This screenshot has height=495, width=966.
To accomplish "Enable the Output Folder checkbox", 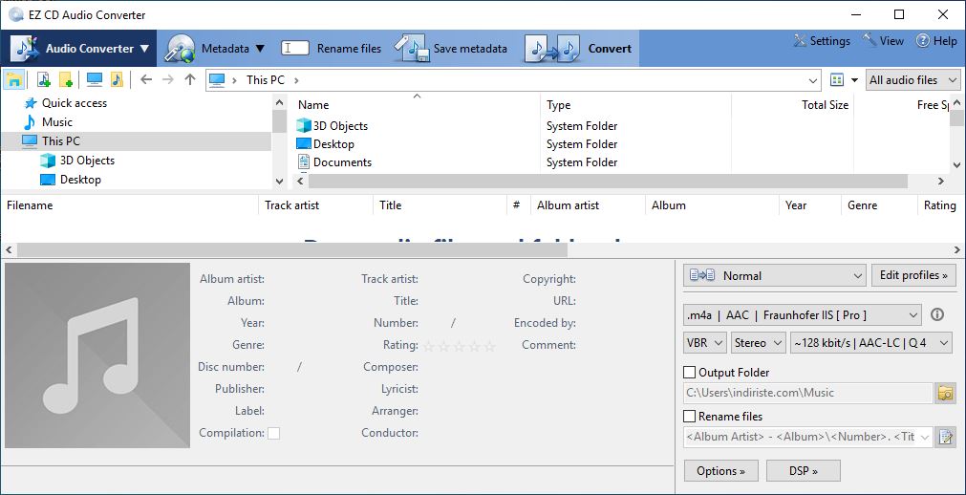I will tap(690, 373).
